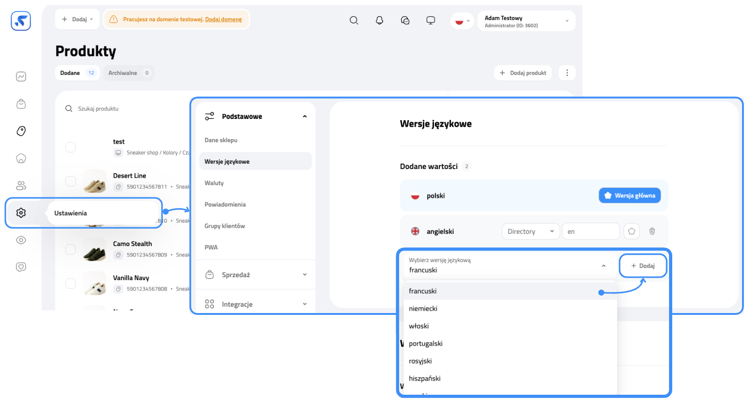Open the three-dot more options menu
The image size is (748, 403).
[567, 73]
